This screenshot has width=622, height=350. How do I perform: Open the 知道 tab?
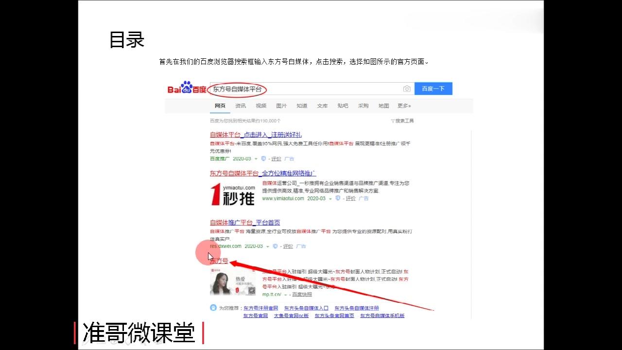coord(302,105)
